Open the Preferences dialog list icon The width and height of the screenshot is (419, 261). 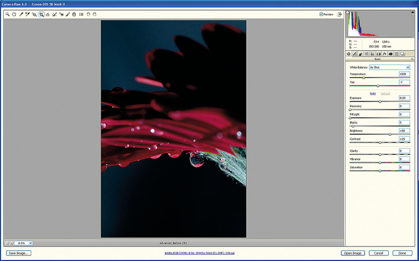81,14
